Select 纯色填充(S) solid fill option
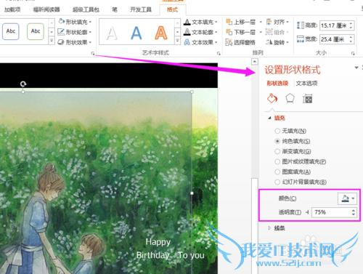 click(x=293, y=141)
